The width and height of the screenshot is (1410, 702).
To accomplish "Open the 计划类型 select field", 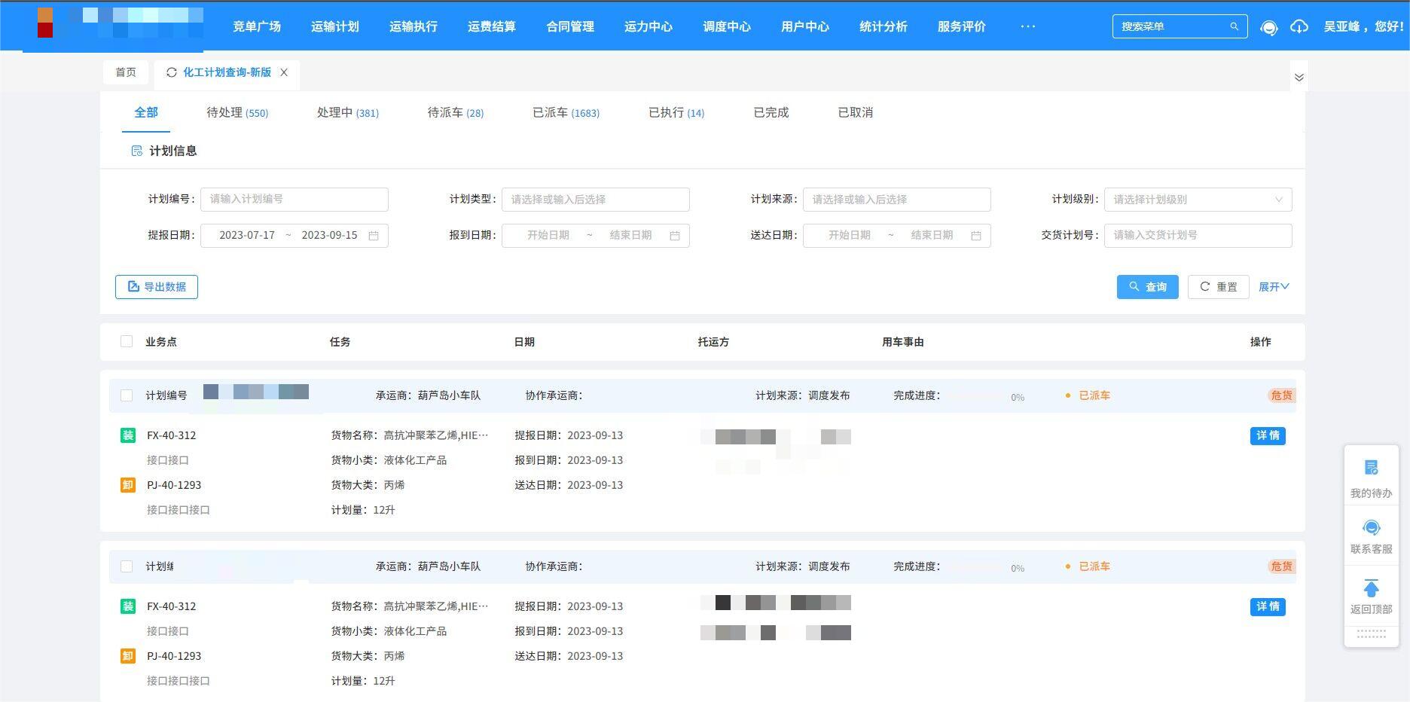I will point(595,200).
